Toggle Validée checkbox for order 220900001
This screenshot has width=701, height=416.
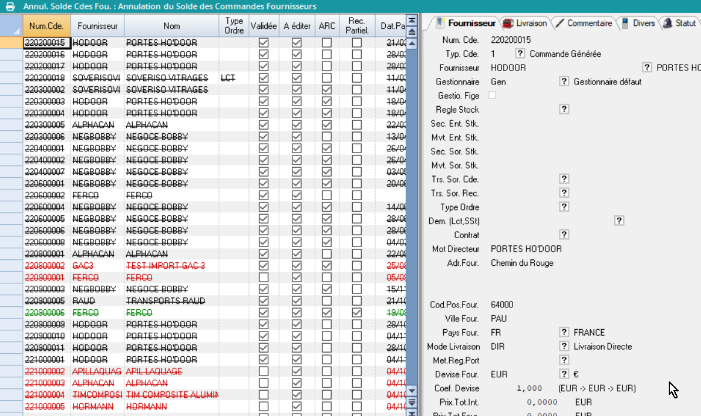coord(264,278)
